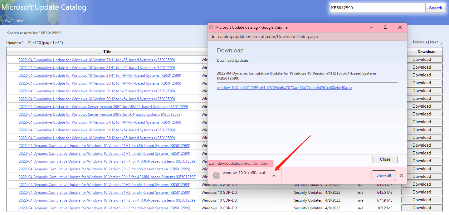Click the next page arrow icon
This screenshot has width=449, height=215.
(440, 43)
